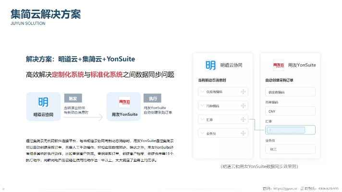
Task: Click the text 当明道云协同 under 触发
Action: (74, 108)
